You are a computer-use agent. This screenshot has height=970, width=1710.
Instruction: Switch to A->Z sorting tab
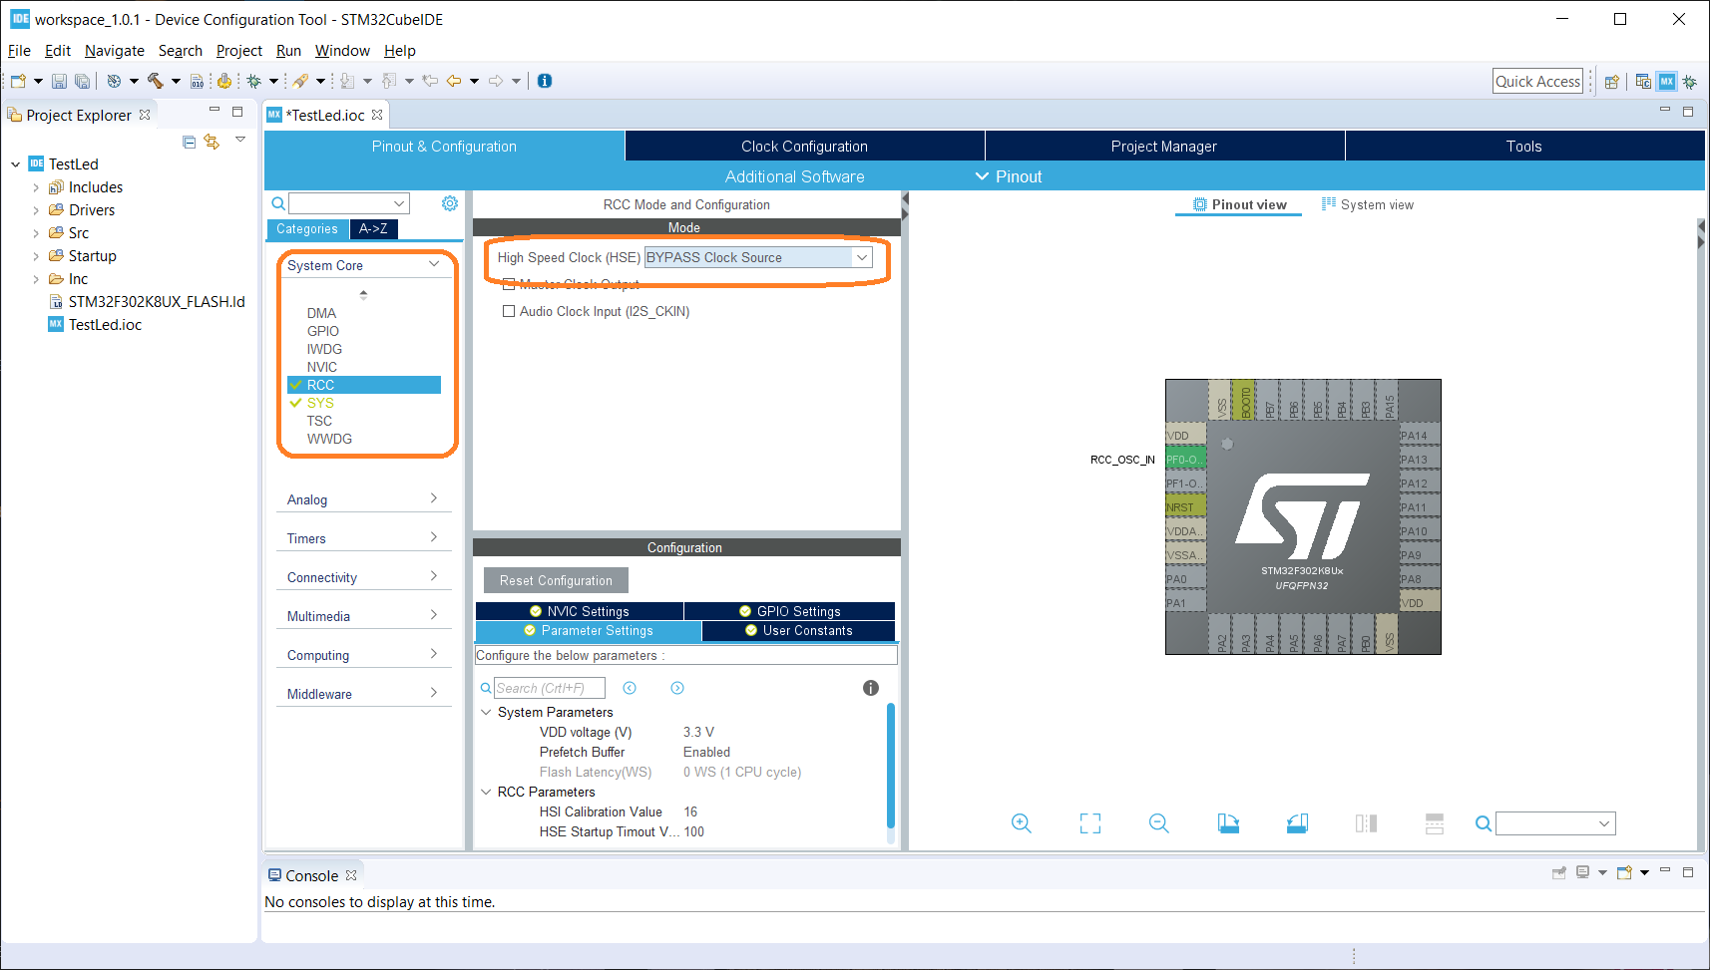coord(373,229)
